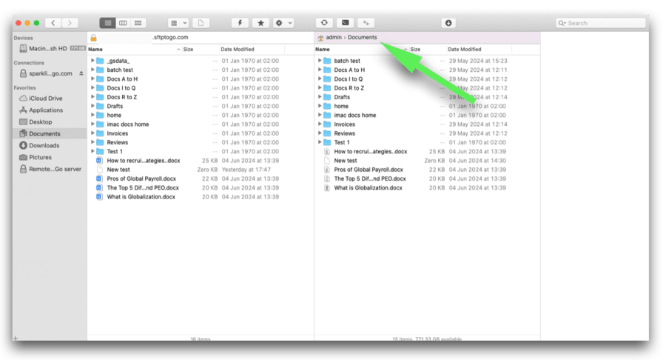666x360 pixels.
Task: Click the .sftptogo.com path in the left pane
Action: pos(170,37)
